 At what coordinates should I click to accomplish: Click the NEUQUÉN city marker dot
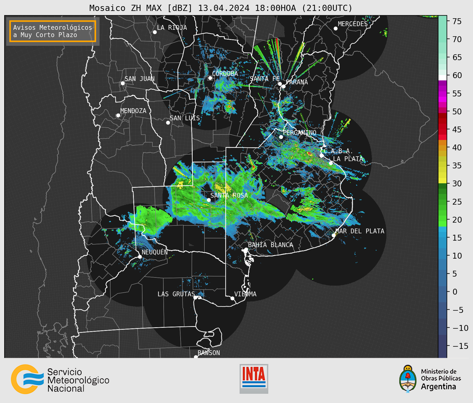click(x=140, y=257)
